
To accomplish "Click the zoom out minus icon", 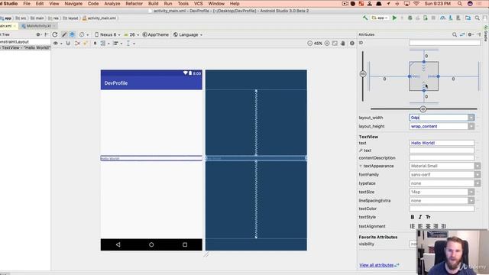I will [x=309, y=44].
